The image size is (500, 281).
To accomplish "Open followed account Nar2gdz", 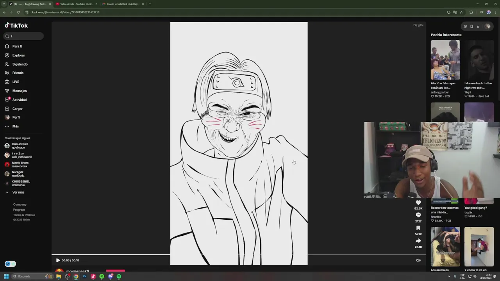I will pos(14,174).
